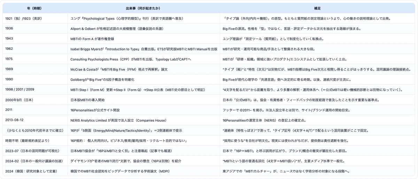
Task: Click the note cell about "連続体（特性っぽさ）"で測って
Action: [317, 130]
